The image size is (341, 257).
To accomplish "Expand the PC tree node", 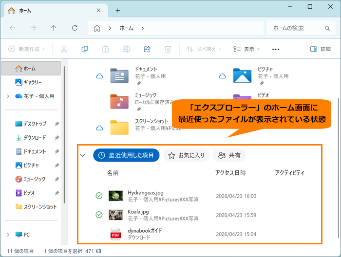I will 8,235.
